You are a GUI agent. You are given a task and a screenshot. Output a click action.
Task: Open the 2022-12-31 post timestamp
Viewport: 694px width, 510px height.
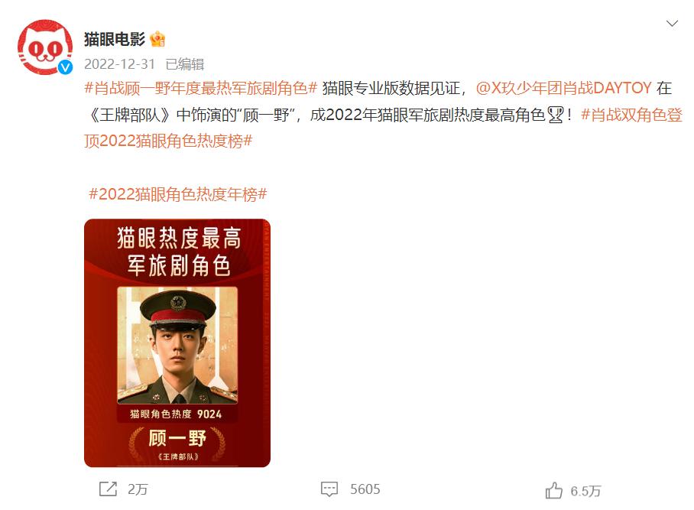point(119,64)
